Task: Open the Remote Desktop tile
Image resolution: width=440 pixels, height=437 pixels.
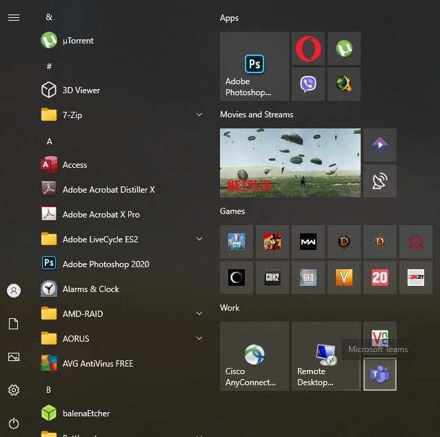Action: click(326, 356)
